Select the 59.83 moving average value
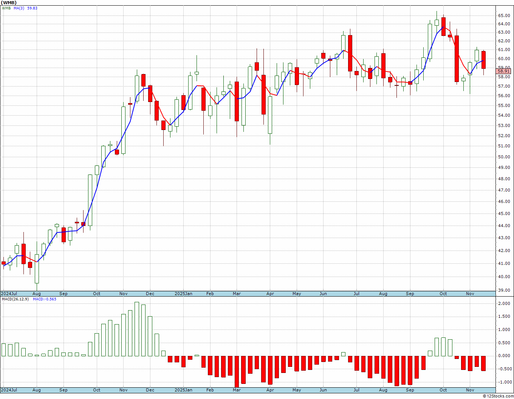Image resolution: width=514 pixels, height=399 pixels. click(32, 8)
